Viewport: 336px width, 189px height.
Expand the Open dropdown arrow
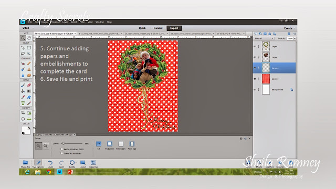[x=33, y=28]
